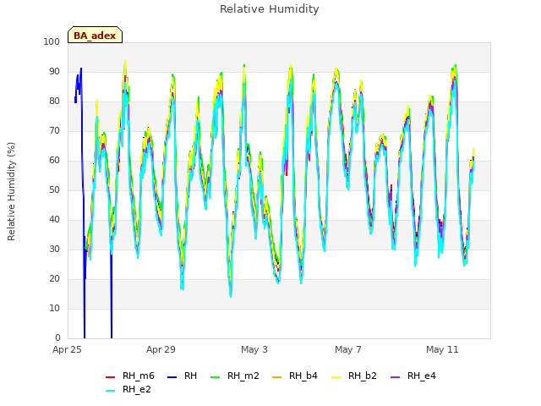Click the 30 y-axis tick label
The width and height of the screenshot is (541, 406).
(x=54, y=250)
